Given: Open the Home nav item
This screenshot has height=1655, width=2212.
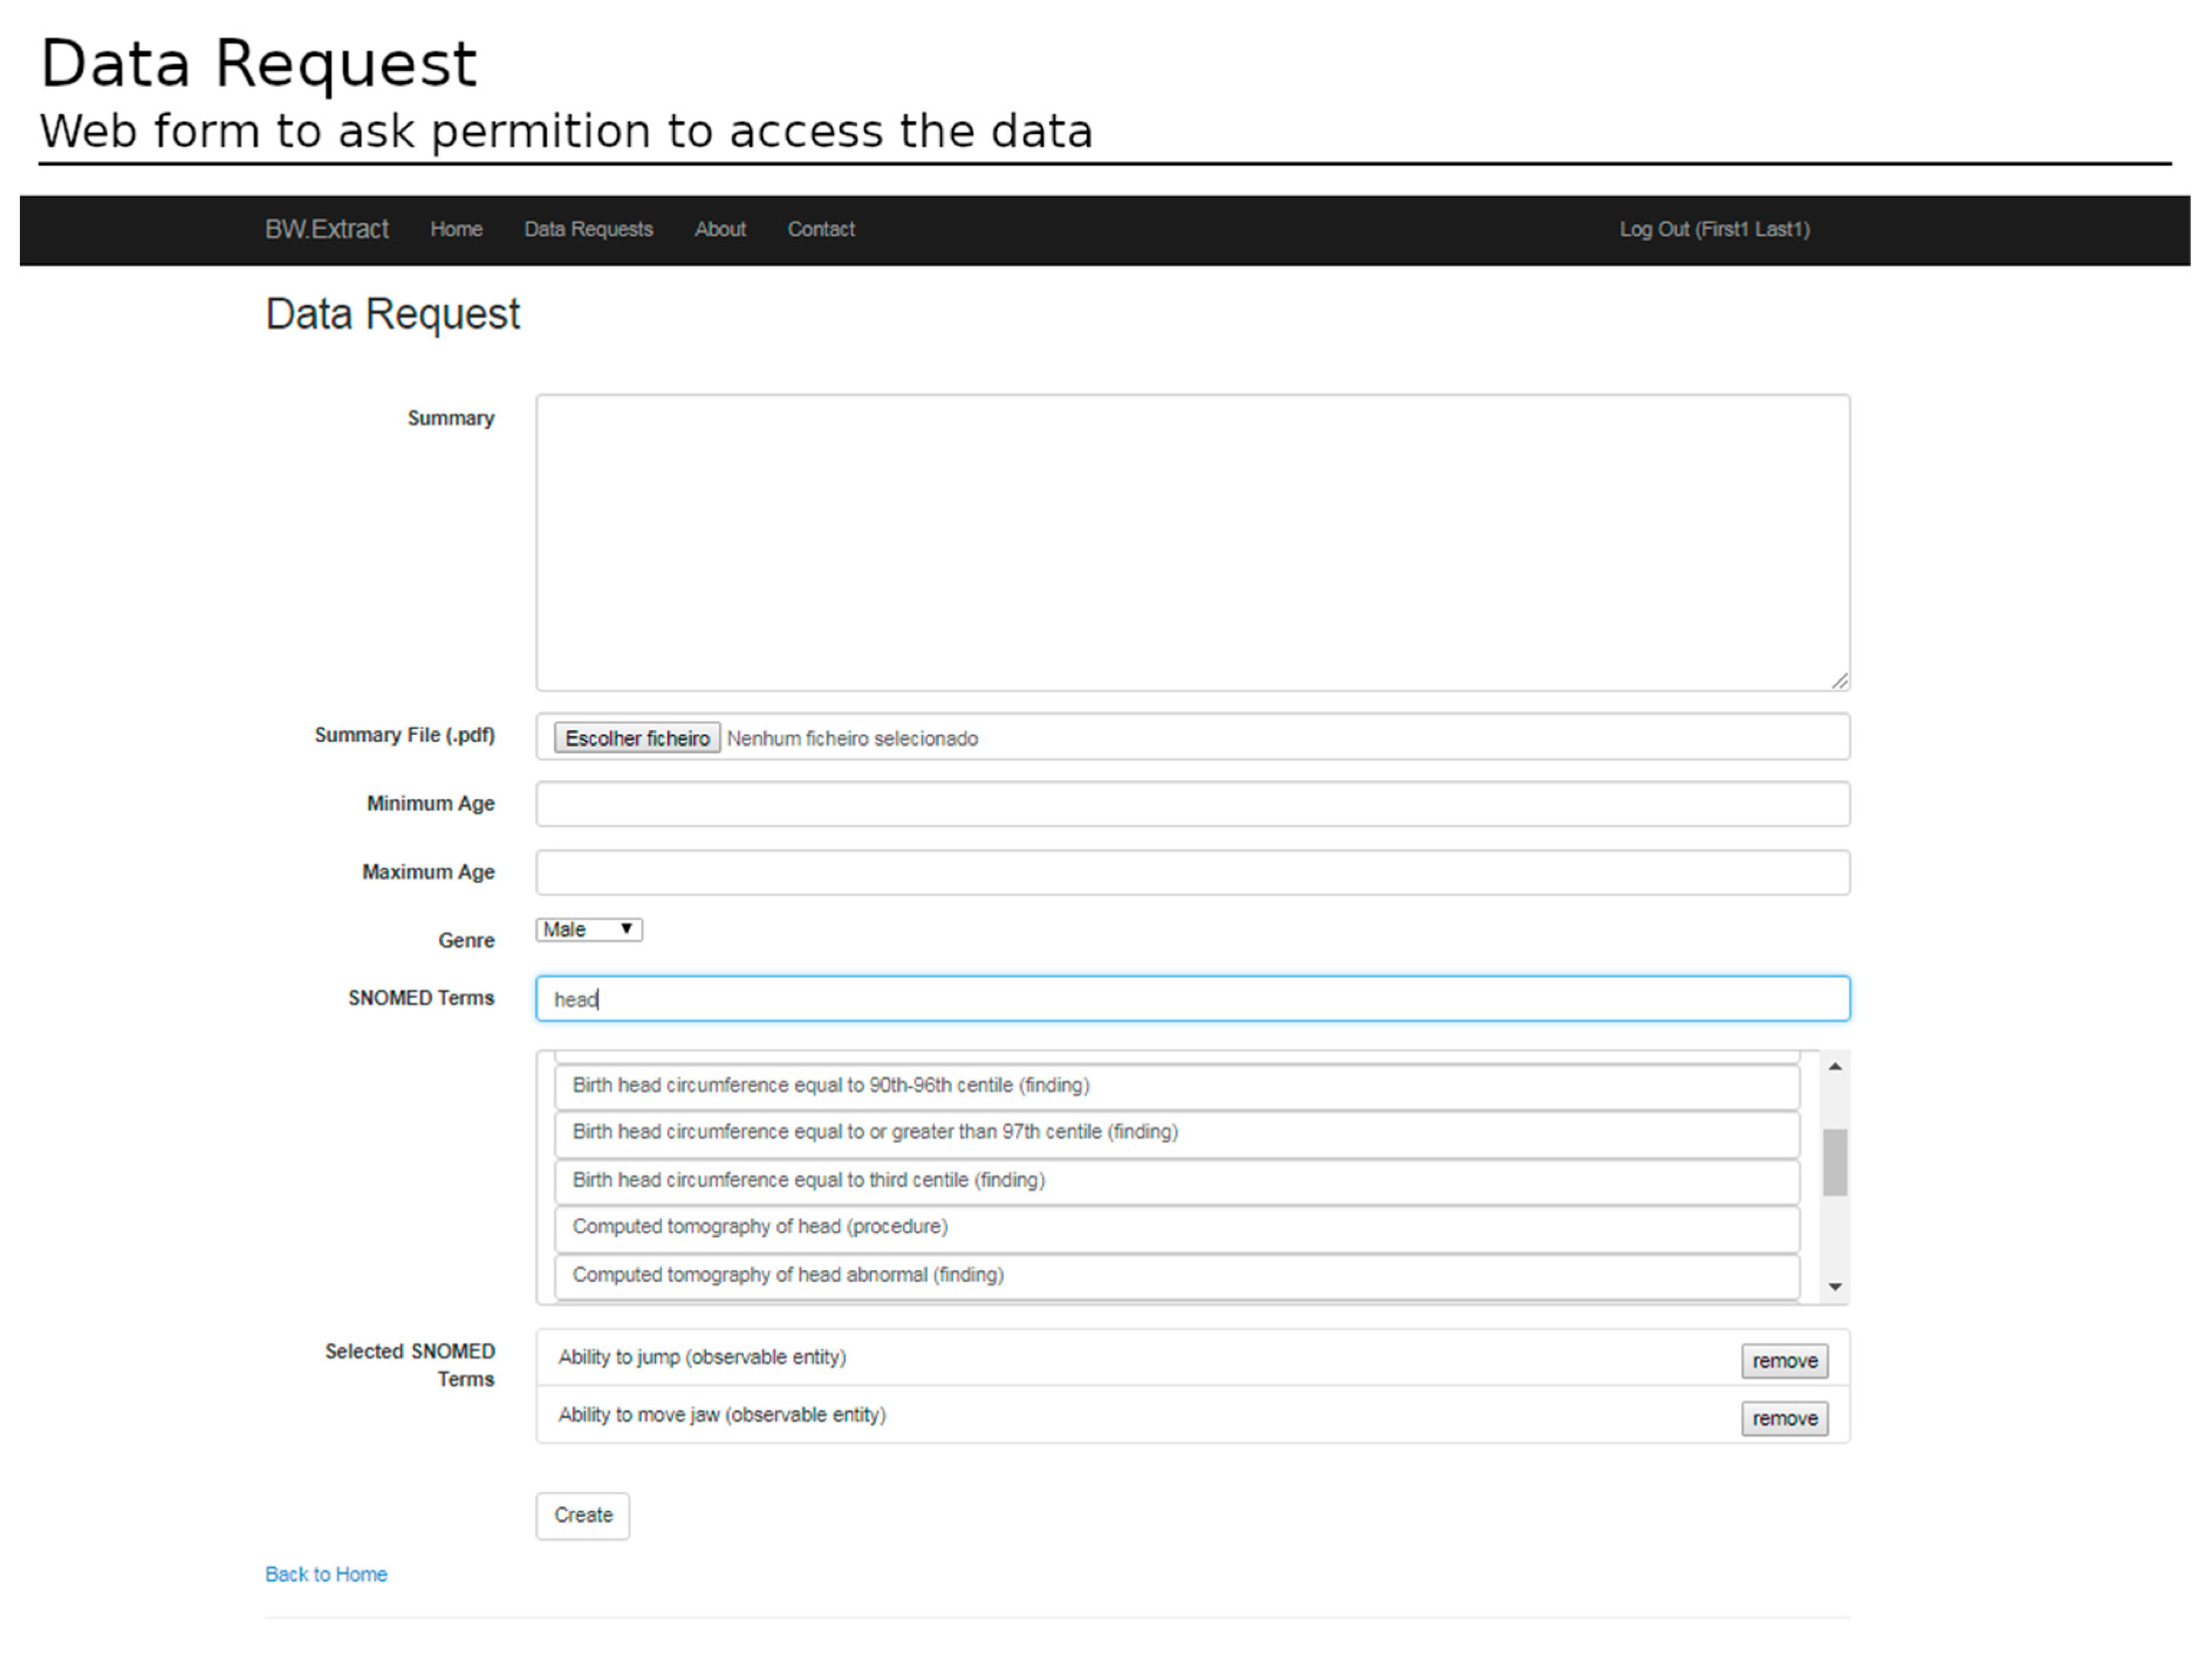Looking at the screenshot, I should (x=456, y=229).
